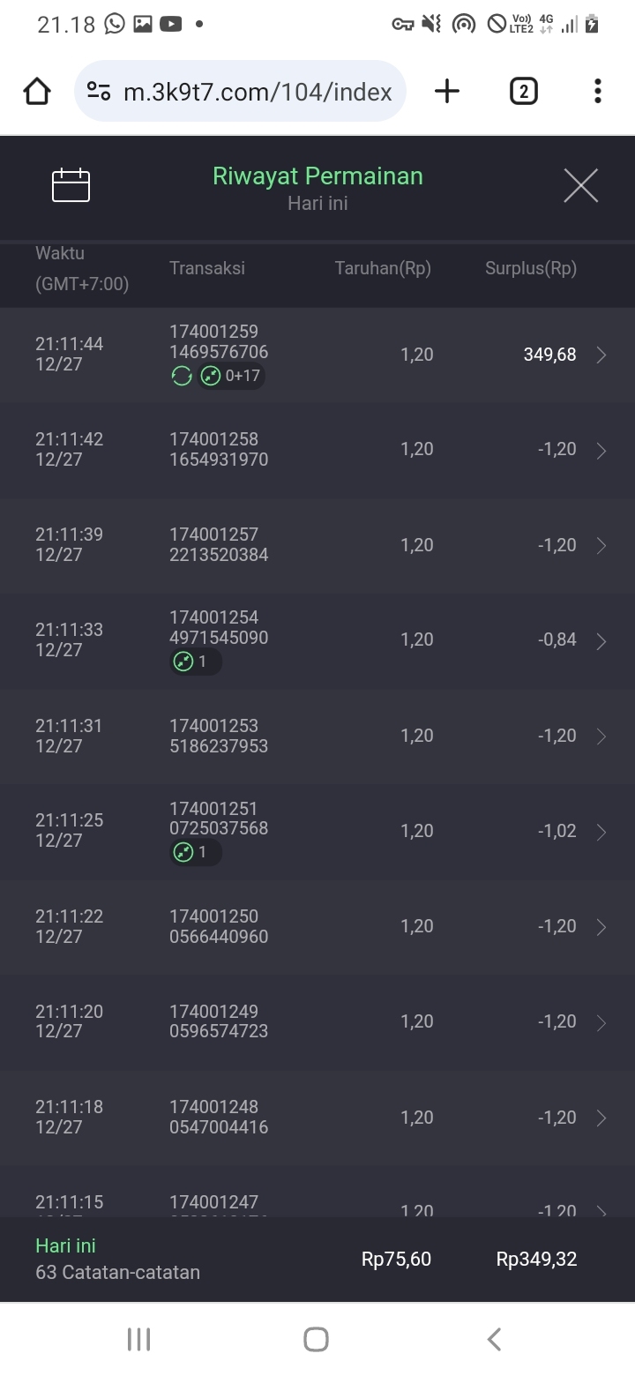This screenshot has width=635, height=1376.
Task: Tap the Android home navigation button
Action: coord(317,1339)
